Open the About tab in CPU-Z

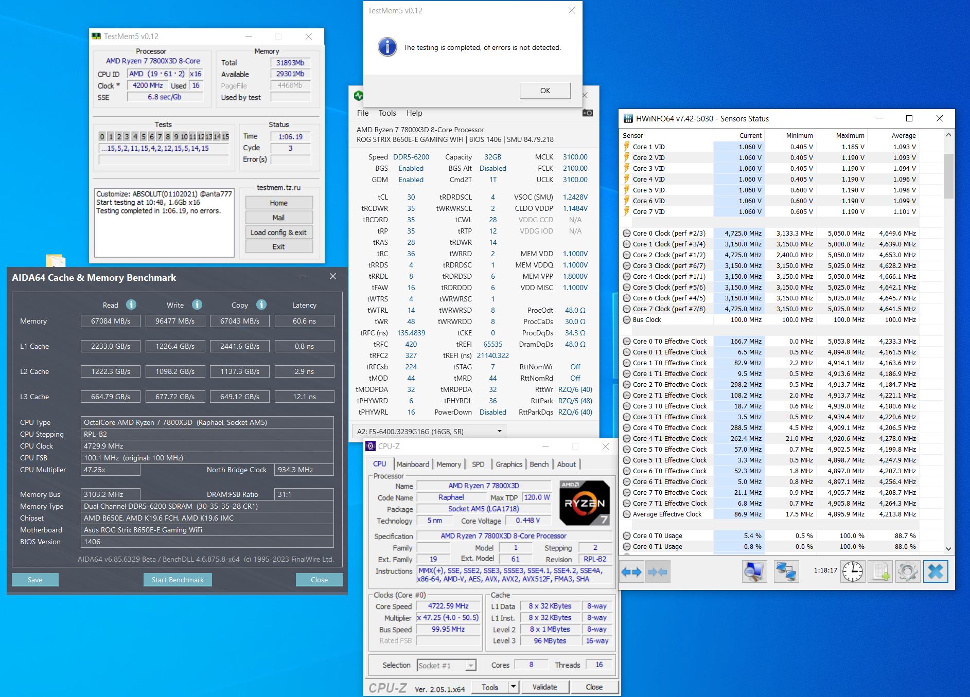(x=567, y=464)
